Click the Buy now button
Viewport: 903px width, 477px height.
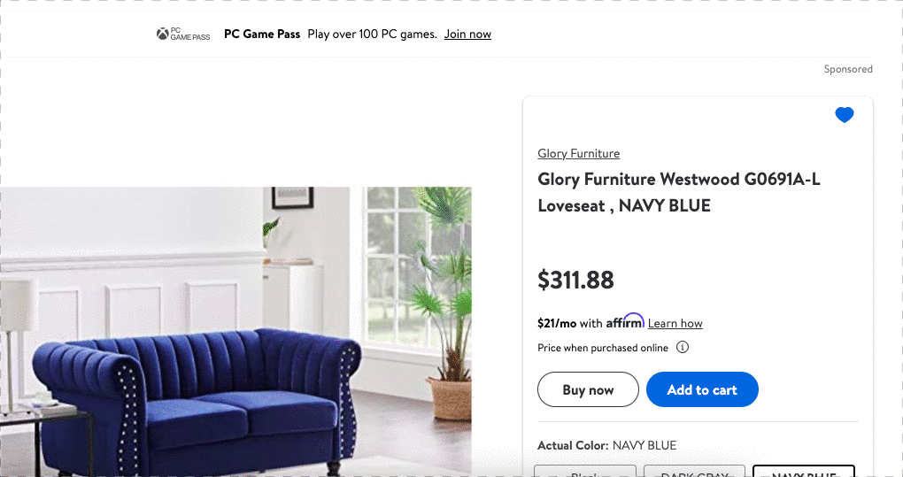click(588, 389)
